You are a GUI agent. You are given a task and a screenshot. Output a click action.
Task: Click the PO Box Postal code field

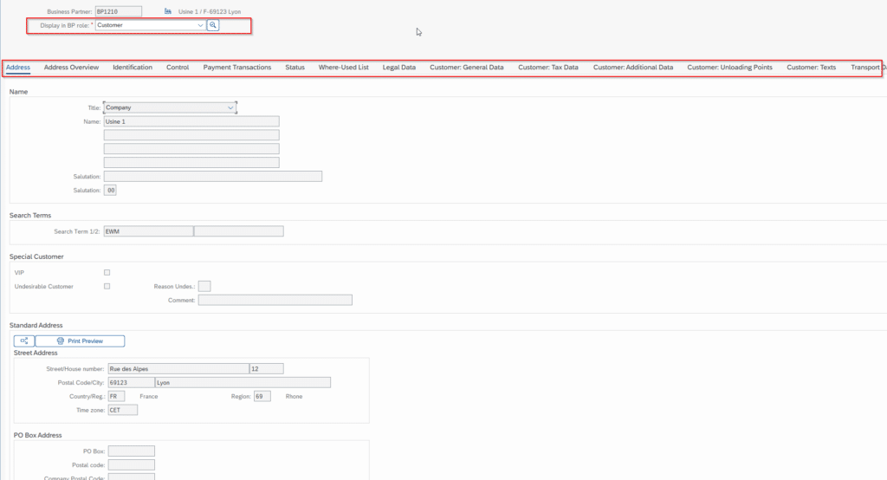132,464
